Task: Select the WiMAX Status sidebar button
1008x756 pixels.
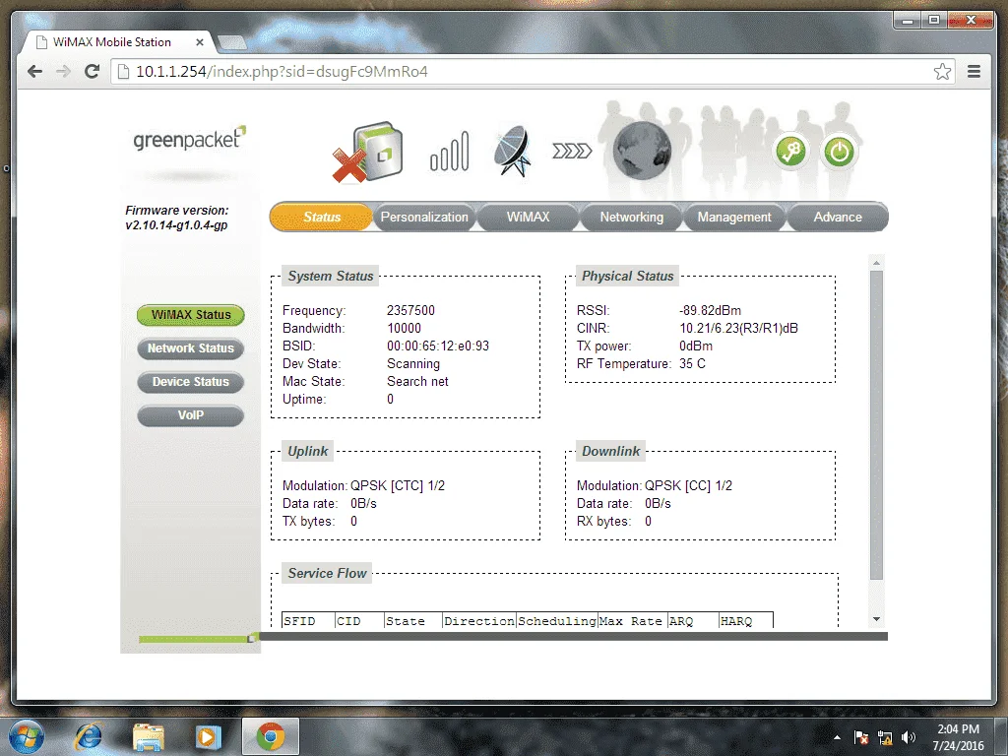Action: [x=191, y=315]
